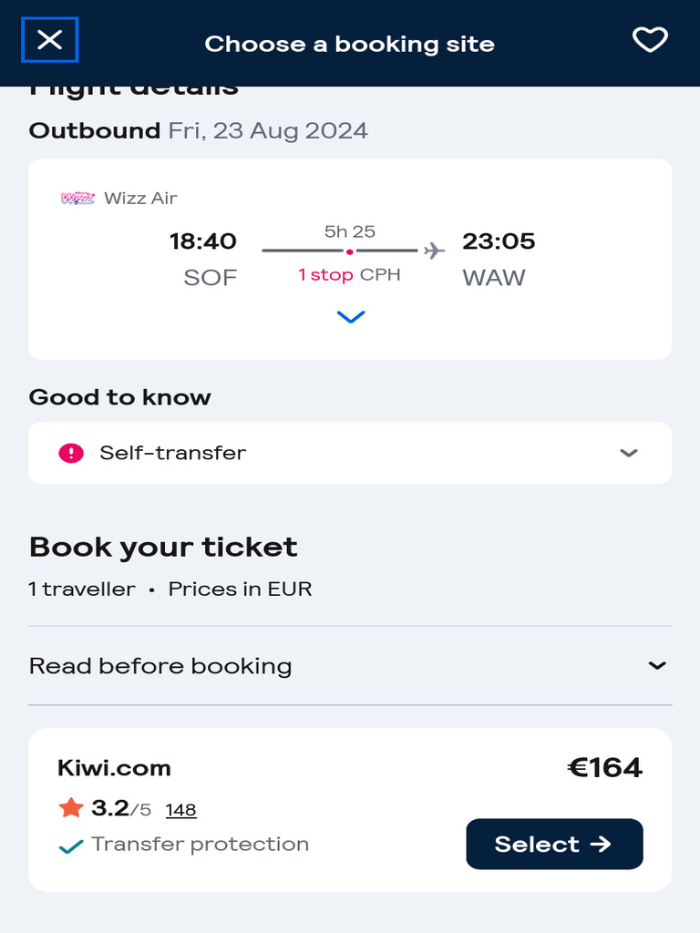Click the Self-transfer label text

tap(173, 453)
